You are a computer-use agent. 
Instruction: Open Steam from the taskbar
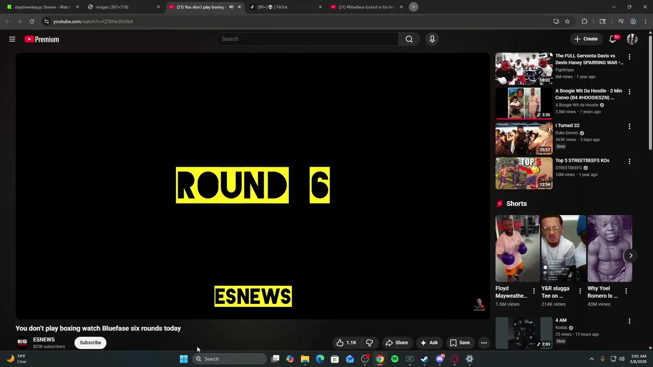coord(424,359)
